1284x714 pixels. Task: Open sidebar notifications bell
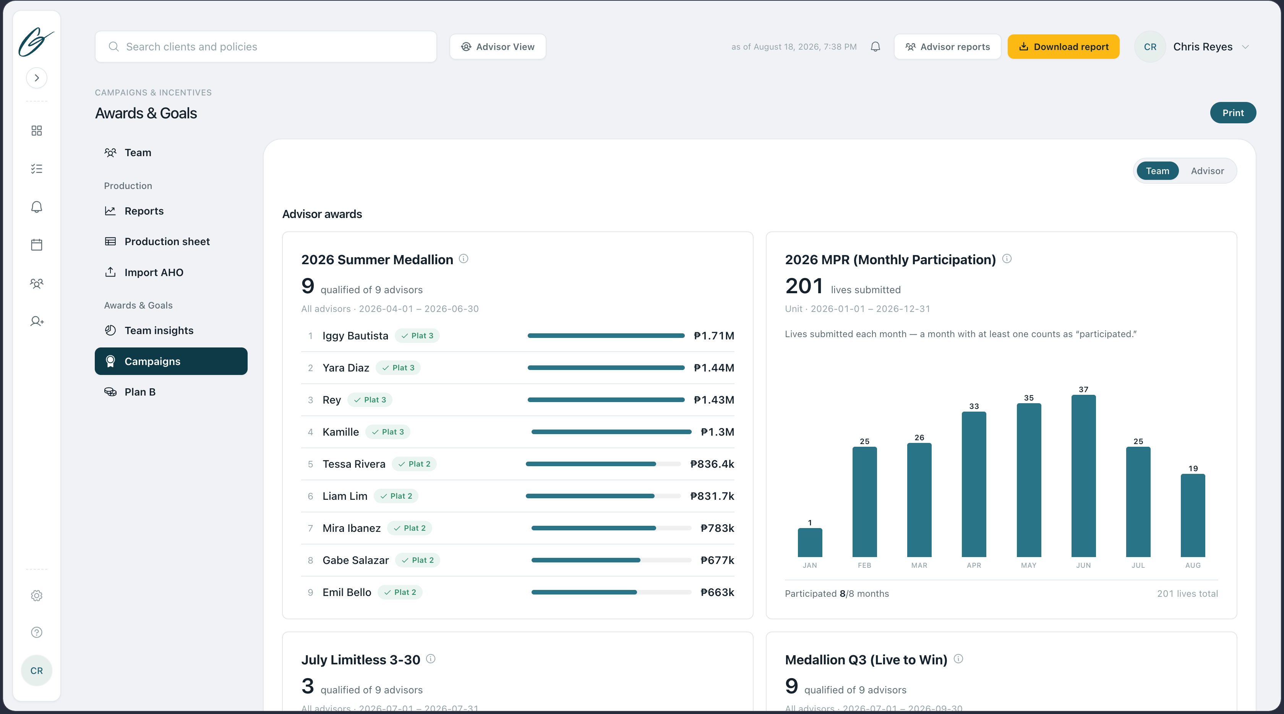tap(36, 207)
